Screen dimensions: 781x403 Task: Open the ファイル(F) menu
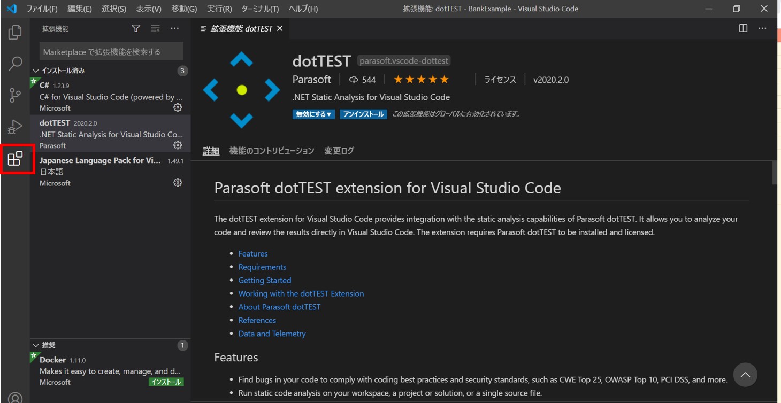pos(42,9)
